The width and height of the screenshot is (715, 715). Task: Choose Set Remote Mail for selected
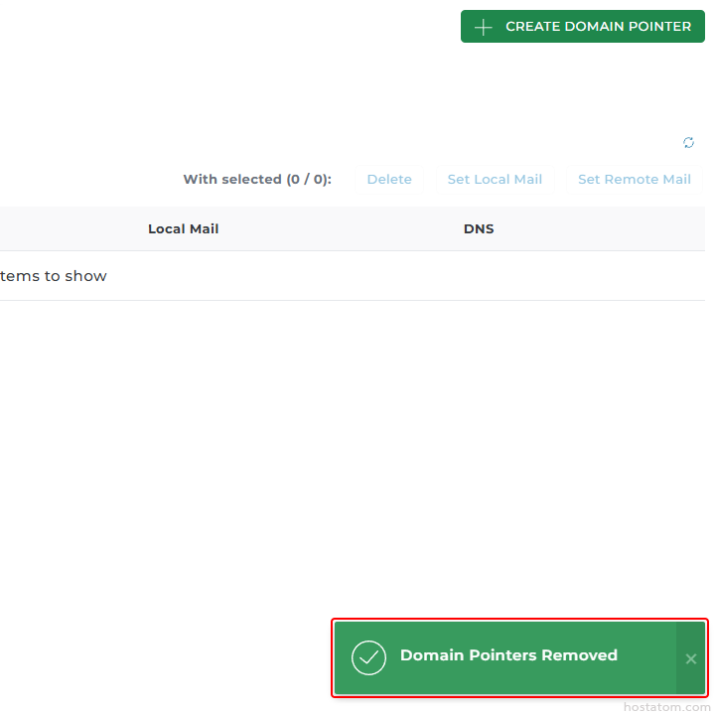tap(634, 180)
